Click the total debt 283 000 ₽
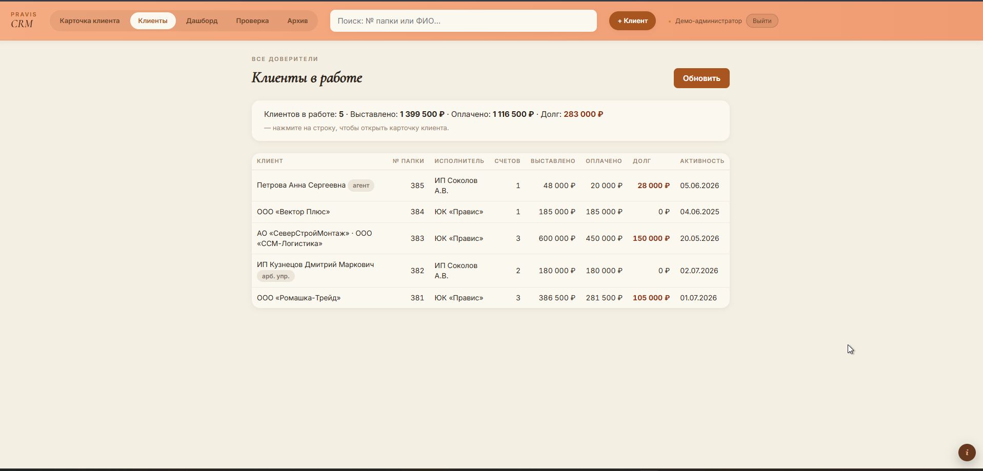The image size is (983, 471). click(583, 114)
